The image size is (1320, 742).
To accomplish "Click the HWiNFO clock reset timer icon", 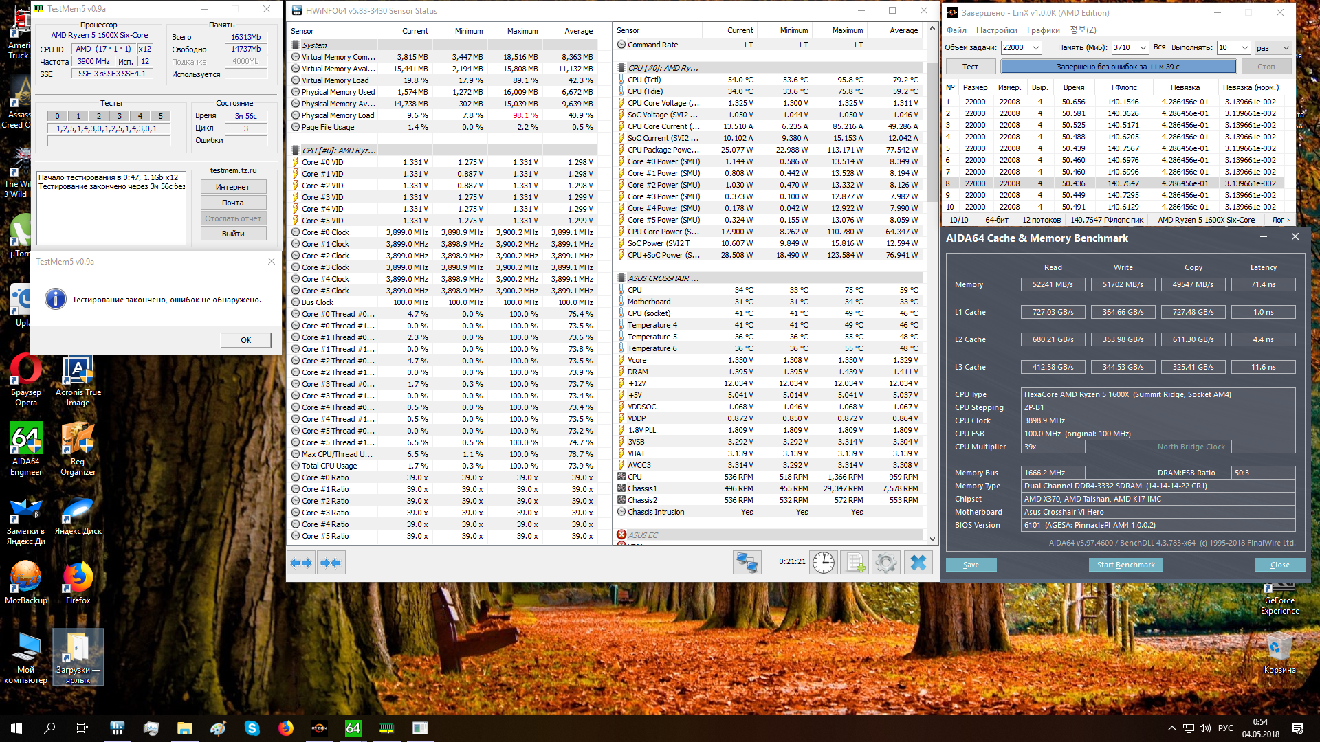I will coord(823,563).
